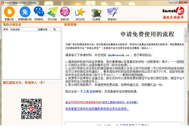Click the 申请免费使用的流程 heading
The width and height of the screenshot is (189, 130).
point(147,34)
